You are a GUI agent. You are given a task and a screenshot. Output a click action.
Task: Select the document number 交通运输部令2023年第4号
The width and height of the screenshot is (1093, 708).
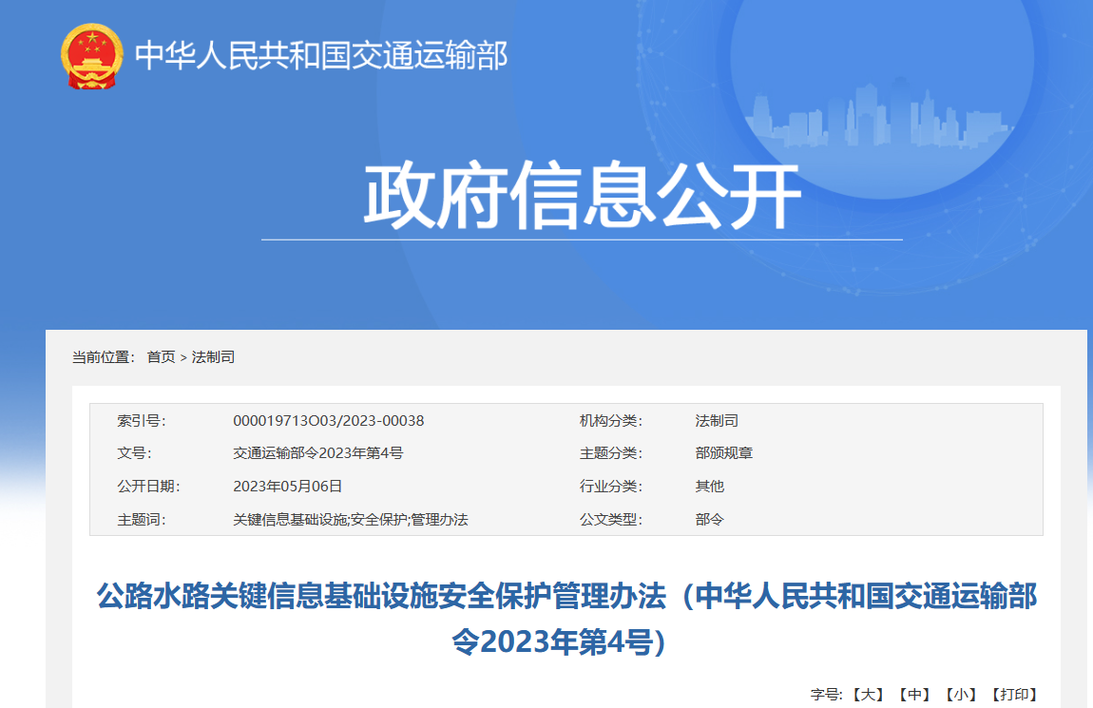click(x=317, y=453)
